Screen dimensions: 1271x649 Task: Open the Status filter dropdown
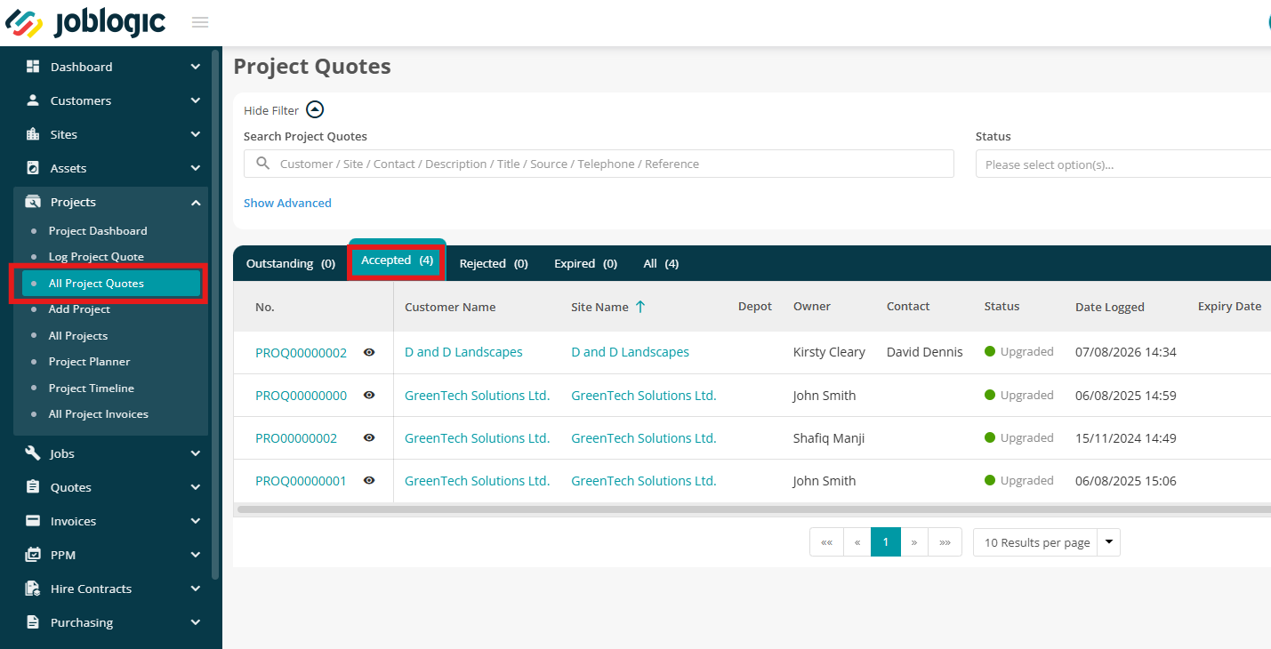click(x=1123, y=164)
